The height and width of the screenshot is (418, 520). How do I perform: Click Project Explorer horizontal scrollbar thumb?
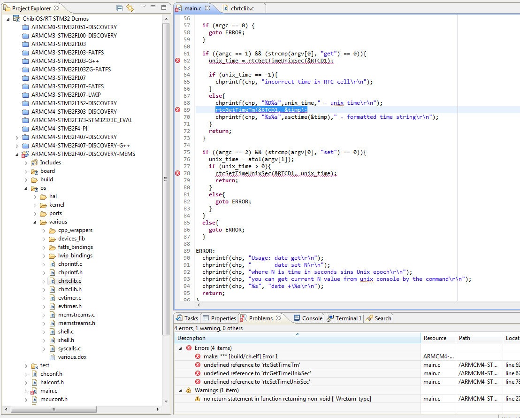(54, 409)
